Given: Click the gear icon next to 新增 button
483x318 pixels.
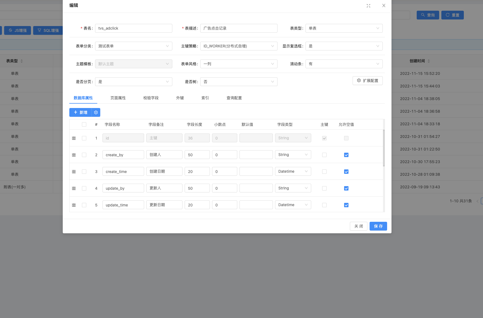Looking at the screenshot, I should [96, 112].
